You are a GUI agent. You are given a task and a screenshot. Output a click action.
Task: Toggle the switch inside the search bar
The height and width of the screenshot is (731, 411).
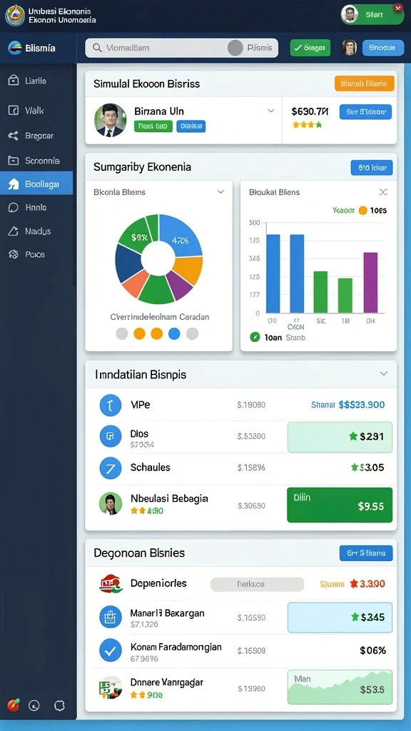pyautogui.click(x=235, y=48)
